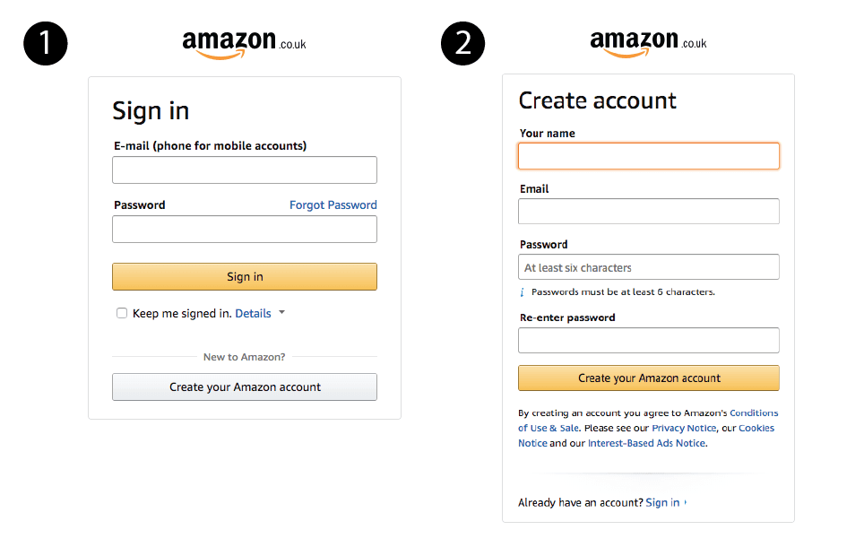Click into the Your name field
This screenshot has width=864, height=556.
click(x=649, y=156)
